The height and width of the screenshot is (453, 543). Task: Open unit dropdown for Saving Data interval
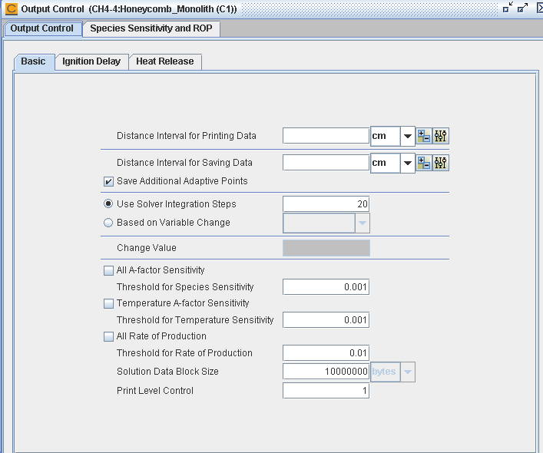[407, 163]
